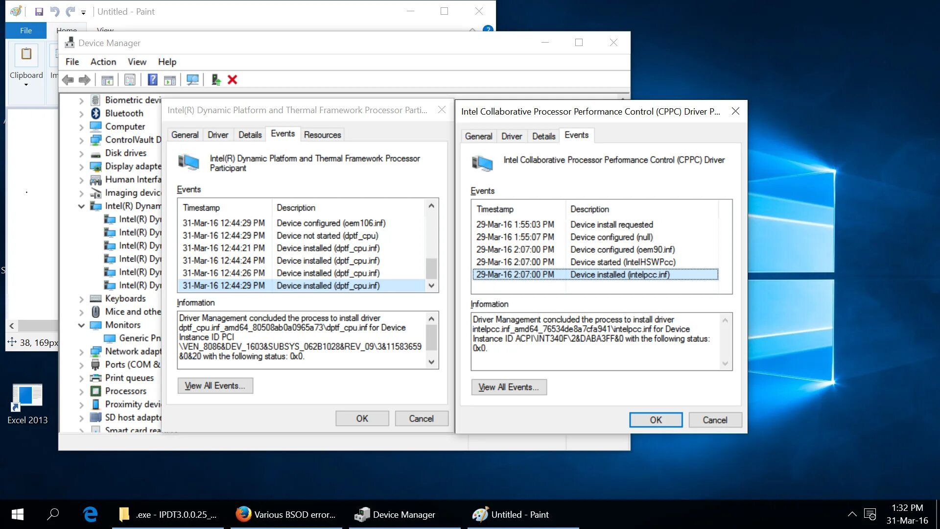This screenshot has width=940, height=529.
Task: Click Cancel in the DPTF properties dialog
Action: coord(421,418)
